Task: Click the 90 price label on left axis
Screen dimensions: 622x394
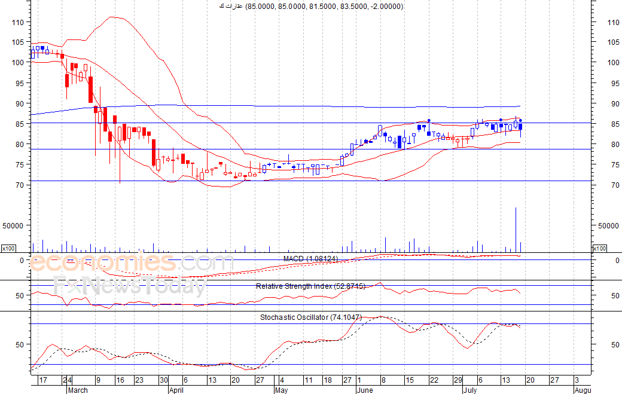Action: click(x=20, y=104)
